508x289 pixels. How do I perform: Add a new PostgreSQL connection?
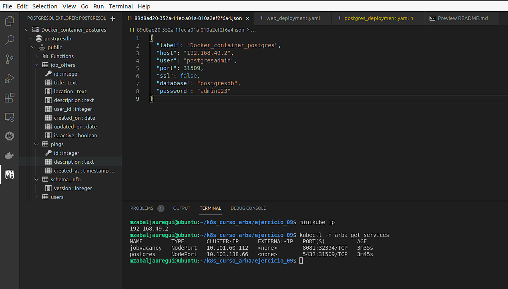click(x=113, y=18)
